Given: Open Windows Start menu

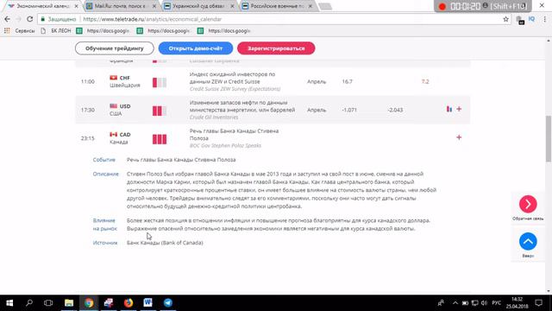Looking at the screenshot, I should [9, 303].
